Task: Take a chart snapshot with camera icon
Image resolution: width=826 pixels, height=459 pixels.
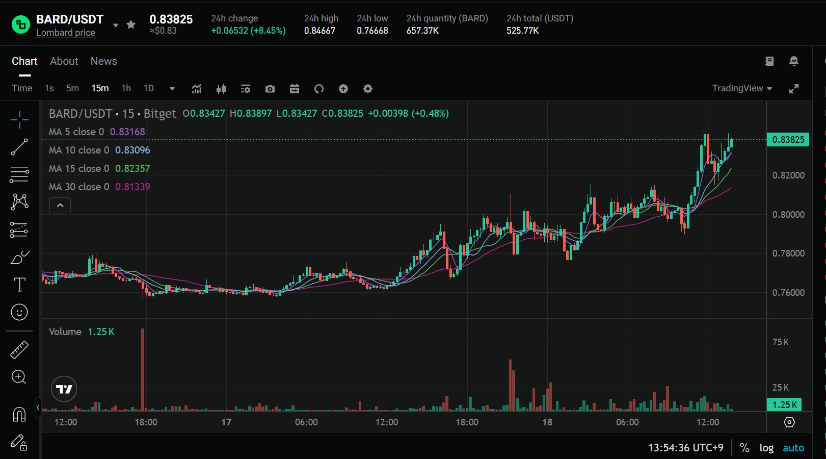Action: [x=270, y=89]
